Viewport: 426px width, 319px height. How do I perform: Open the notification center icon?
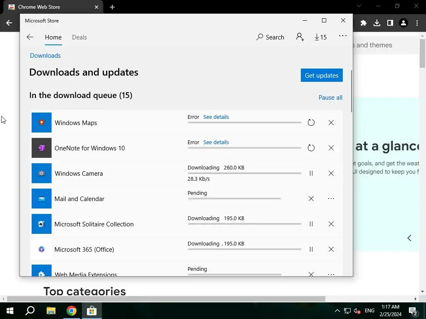413,311
